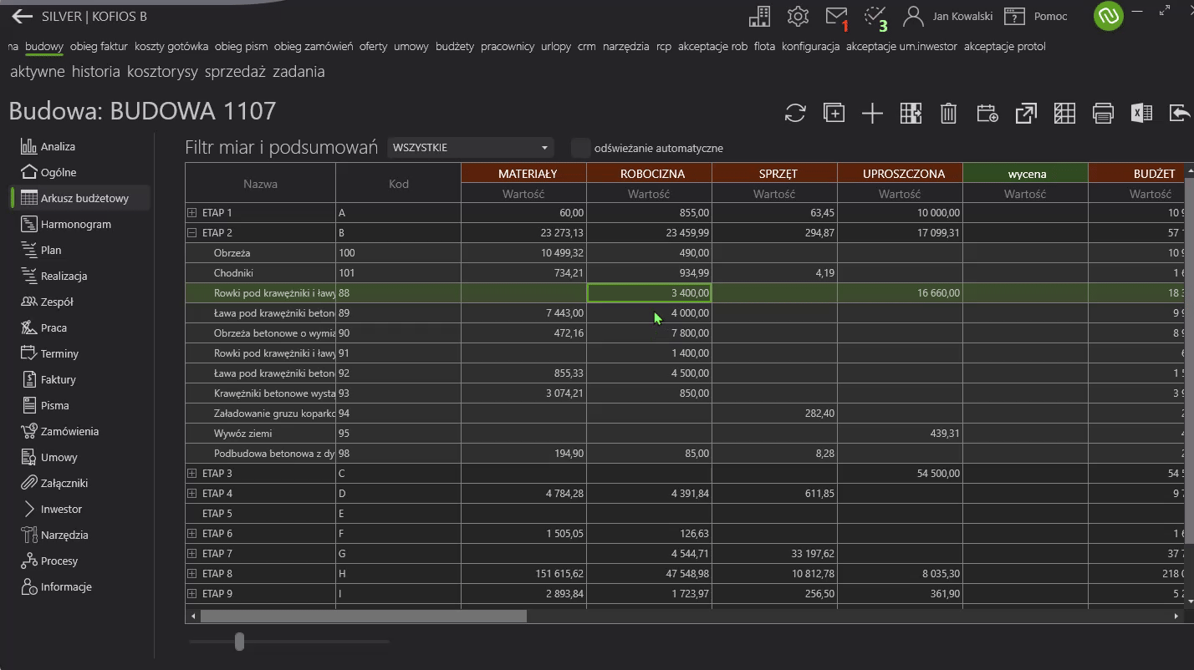
Task: Open the budżety top menu
Action: (455, 46)
